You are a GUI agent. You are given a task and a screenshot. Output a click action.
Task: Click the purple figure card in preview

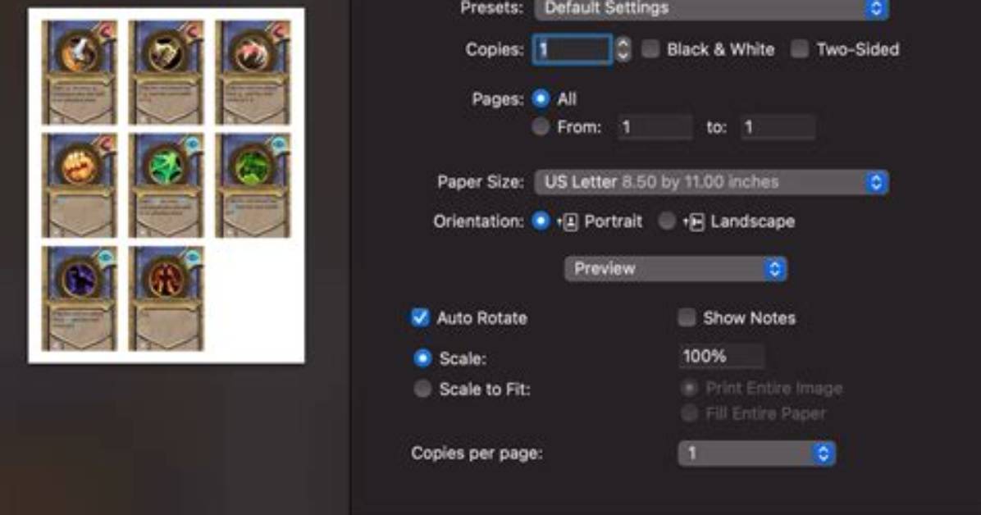point(80,299)
